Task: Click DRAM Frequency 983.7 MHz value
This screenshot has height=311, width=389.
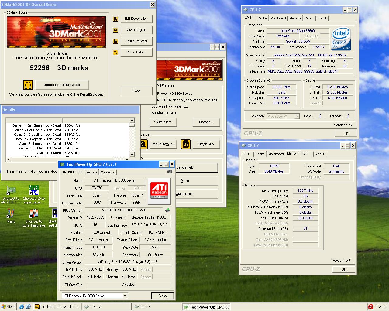Action: tap(305, 190)
